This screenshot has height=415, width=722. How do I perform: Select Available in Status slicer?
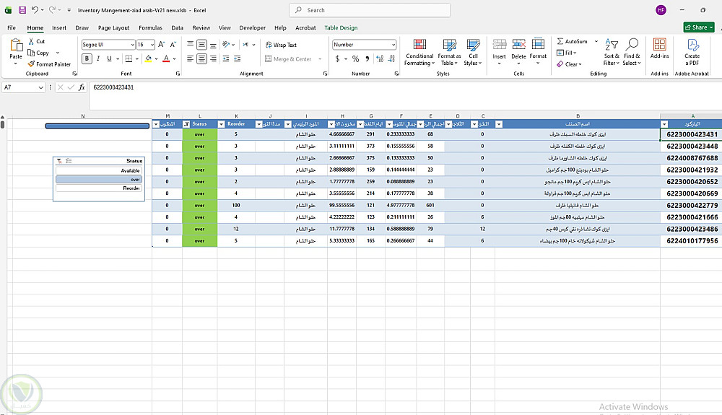pyautogui.click(x=99, y=170)
